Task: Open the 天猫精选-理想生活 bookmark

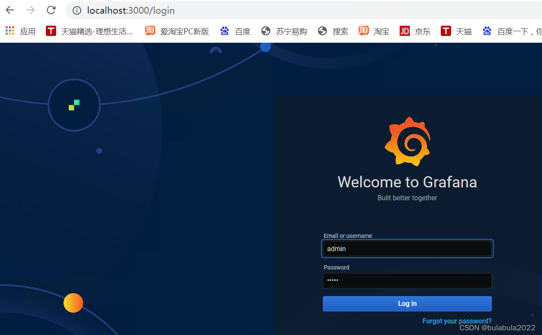Action: coord(89,31)
